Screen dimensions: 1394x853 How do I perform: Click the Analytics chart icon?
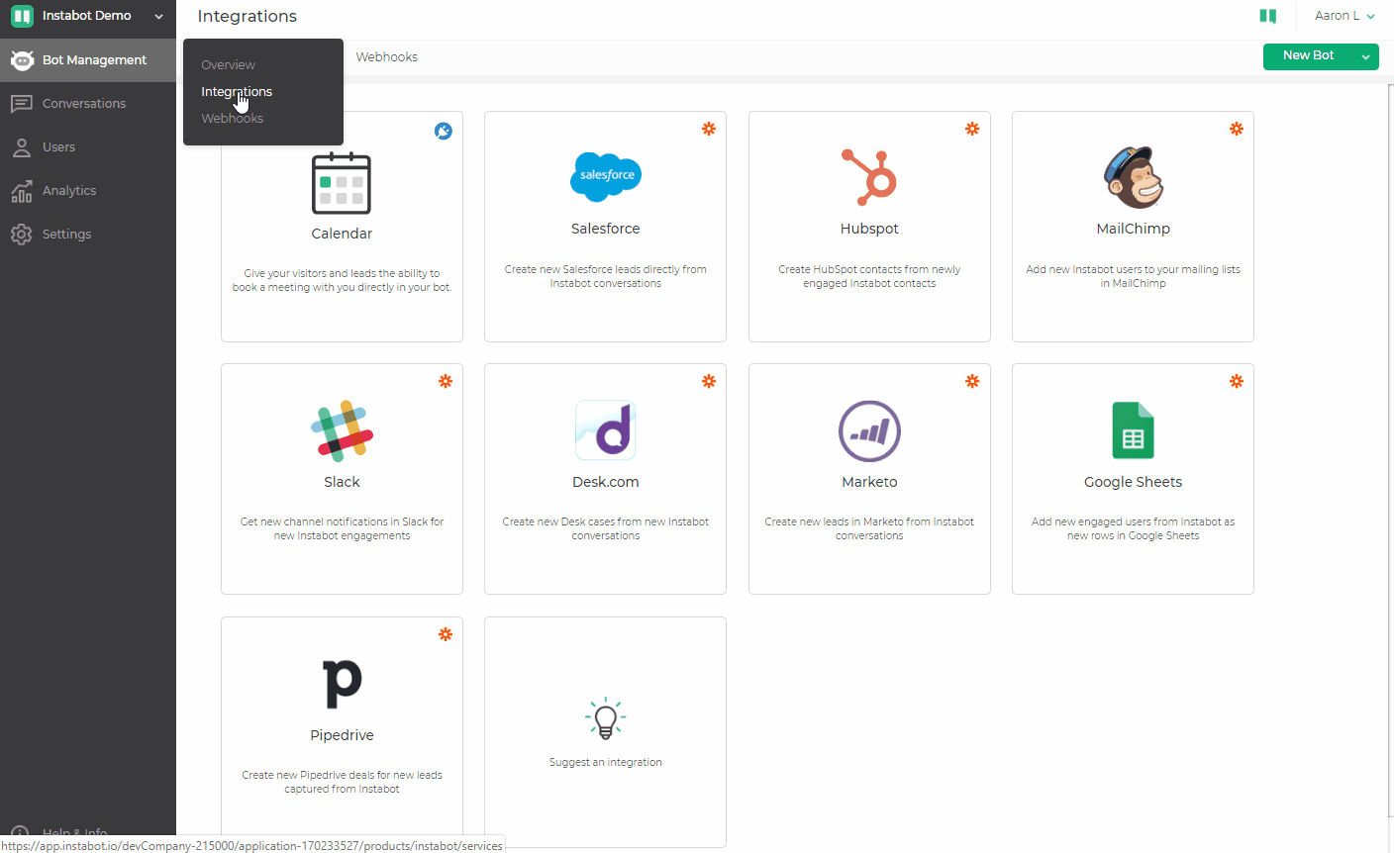(x=22, y=191)
